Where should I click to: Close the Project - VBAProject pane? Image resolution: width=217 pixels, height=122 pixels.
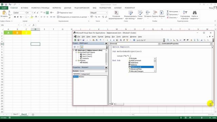(x=106, y=43)
